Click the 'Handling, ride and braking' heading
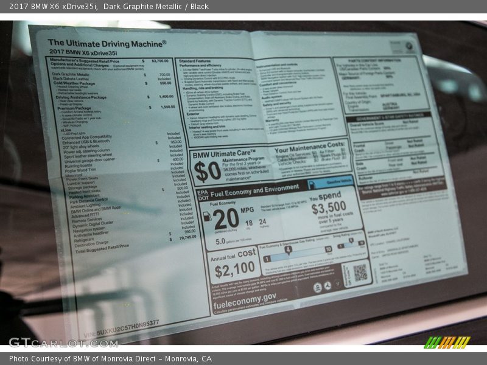487x365 pixels. 203,88
